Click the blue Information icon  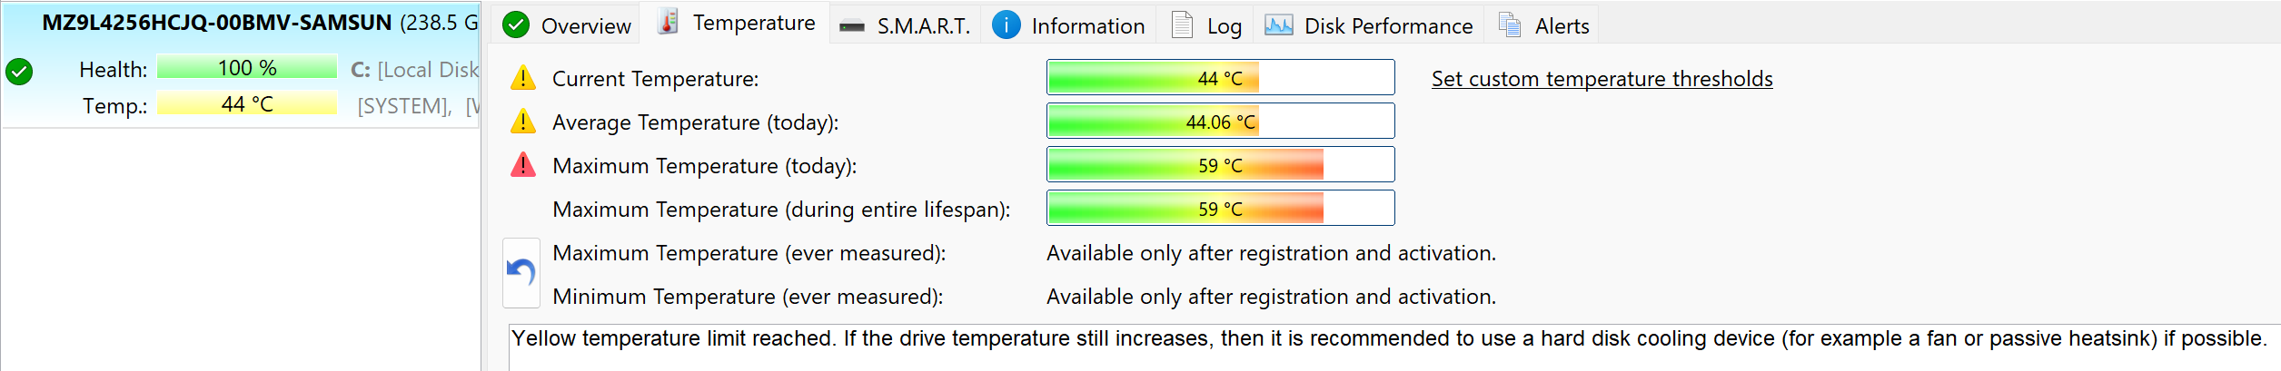coord(1006,25)
